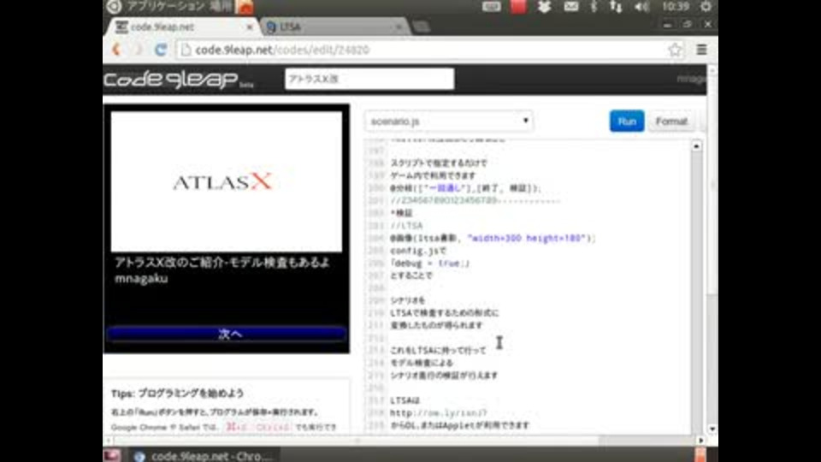The image size is (821, 462).
Task: Click the 次へ button in the preview
Action: (x=227, y=335)
